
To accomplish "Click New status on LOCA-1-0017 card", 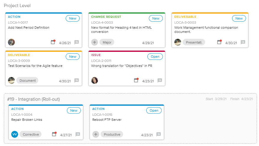I will 73,18.
